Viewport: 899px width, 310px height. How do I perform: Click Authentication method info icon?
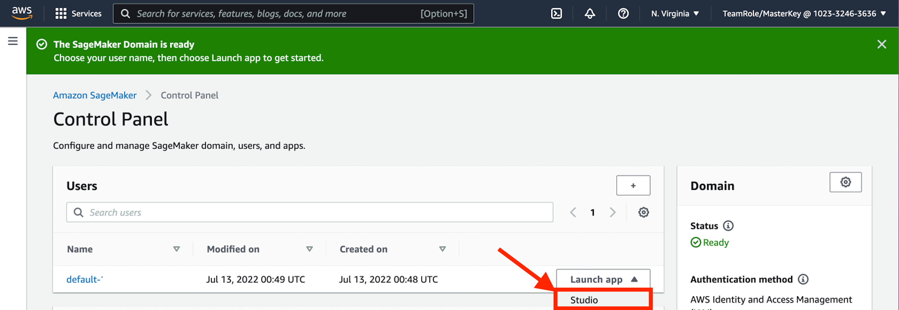[803, 279]
